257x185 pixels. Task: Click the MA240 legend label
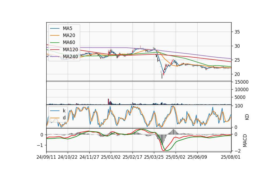point(70,57)
